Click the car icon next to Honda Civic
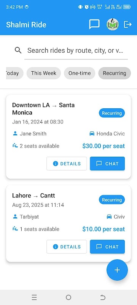 pos(92,134)
